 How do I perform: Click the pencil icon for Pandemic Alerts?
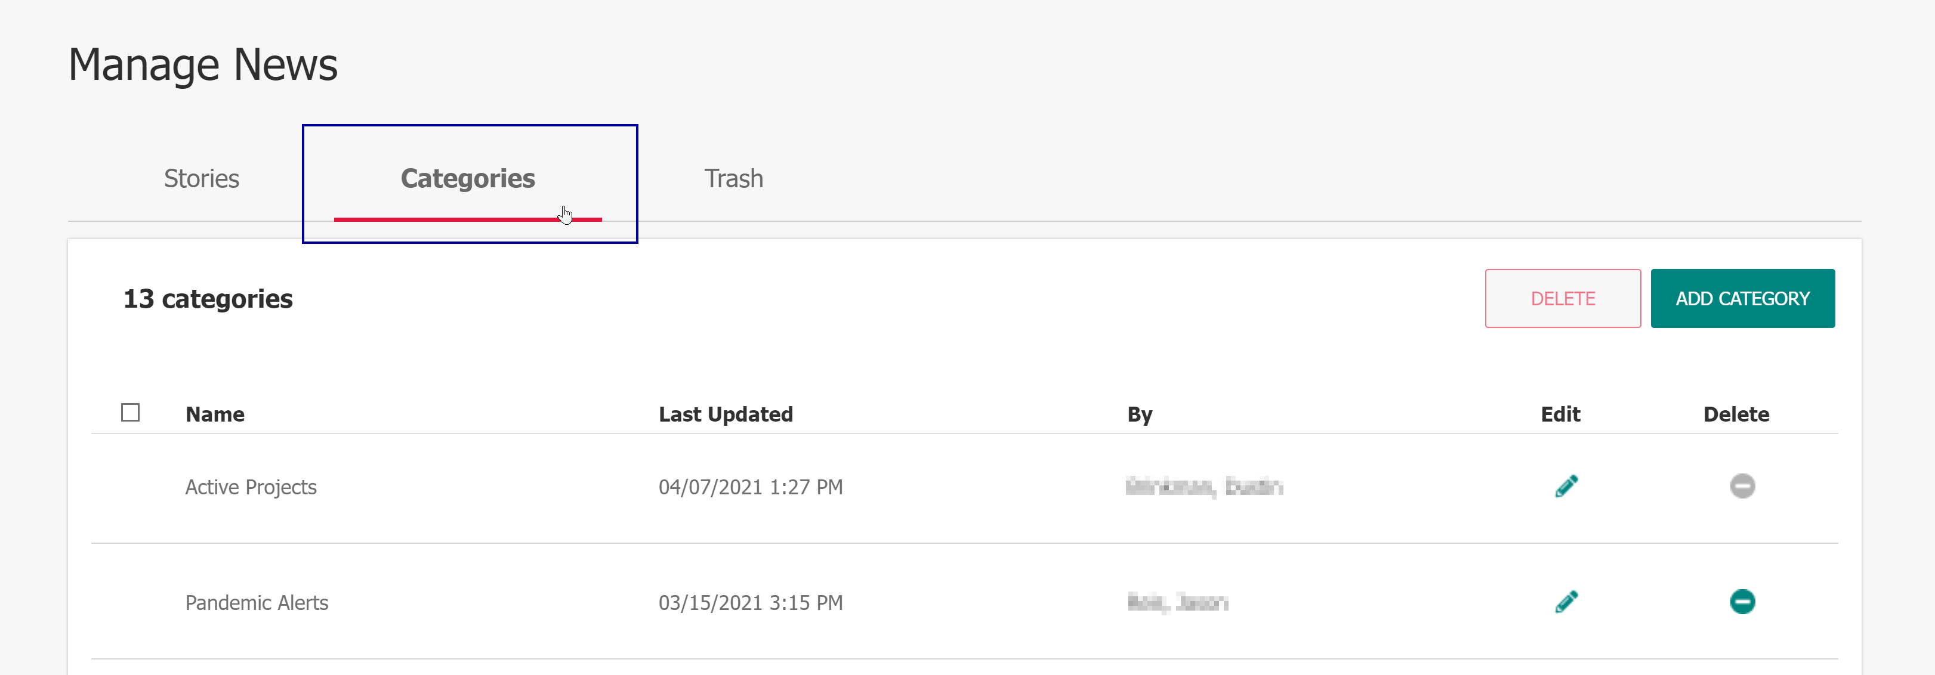click(1566, 602)
